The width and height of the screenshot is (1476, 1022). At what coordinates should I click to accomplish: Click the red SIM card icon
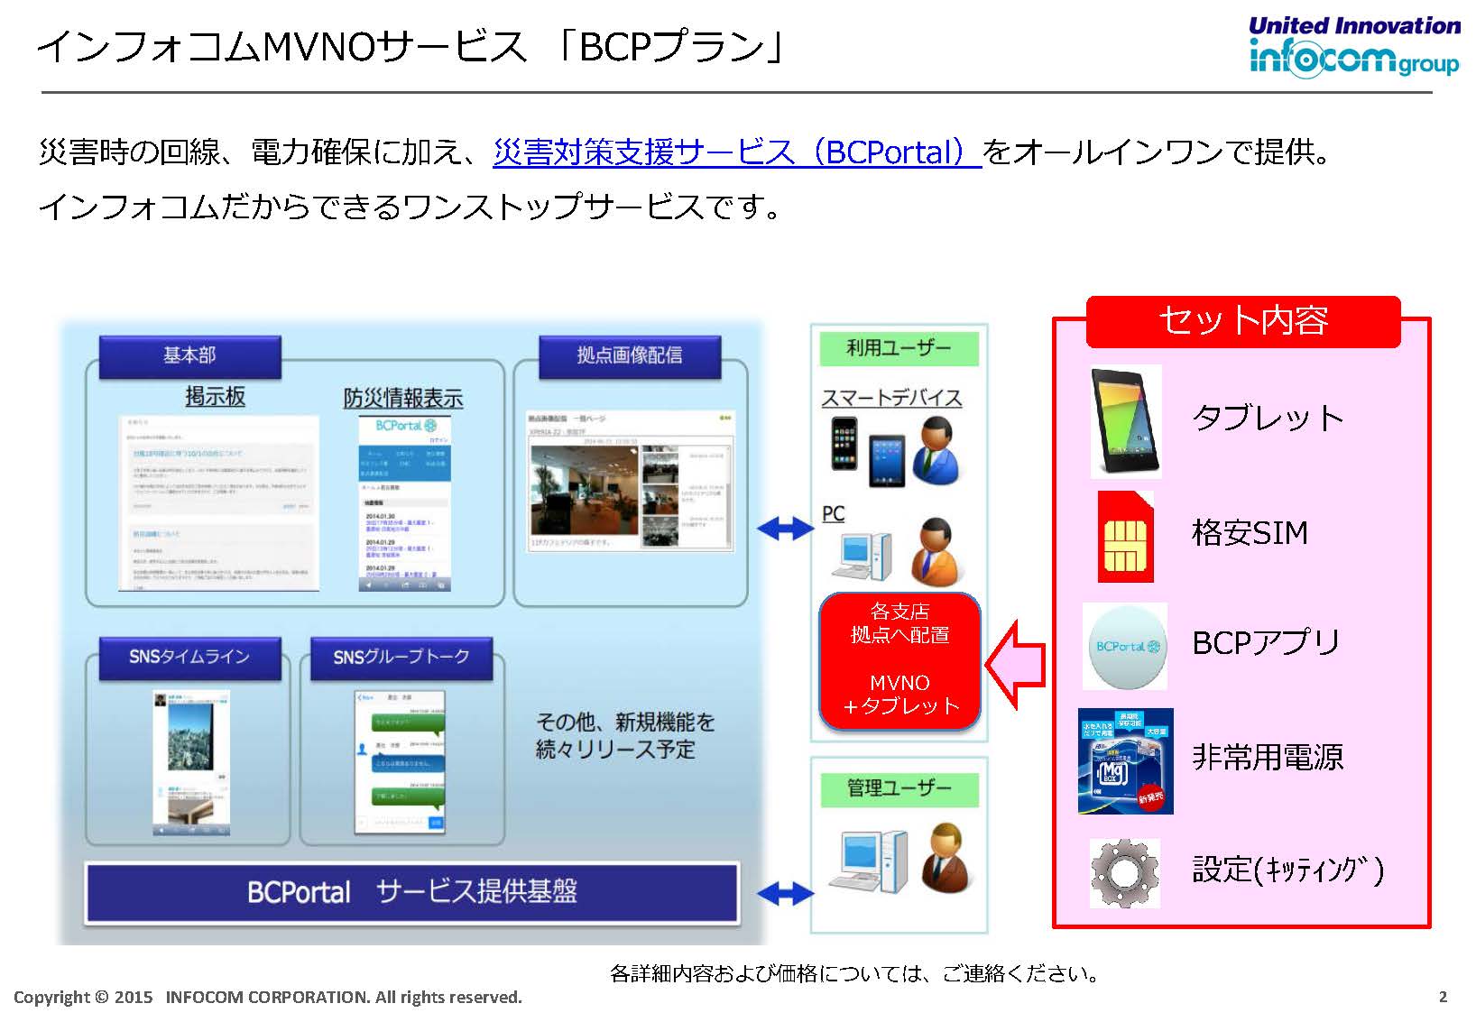1125,537
